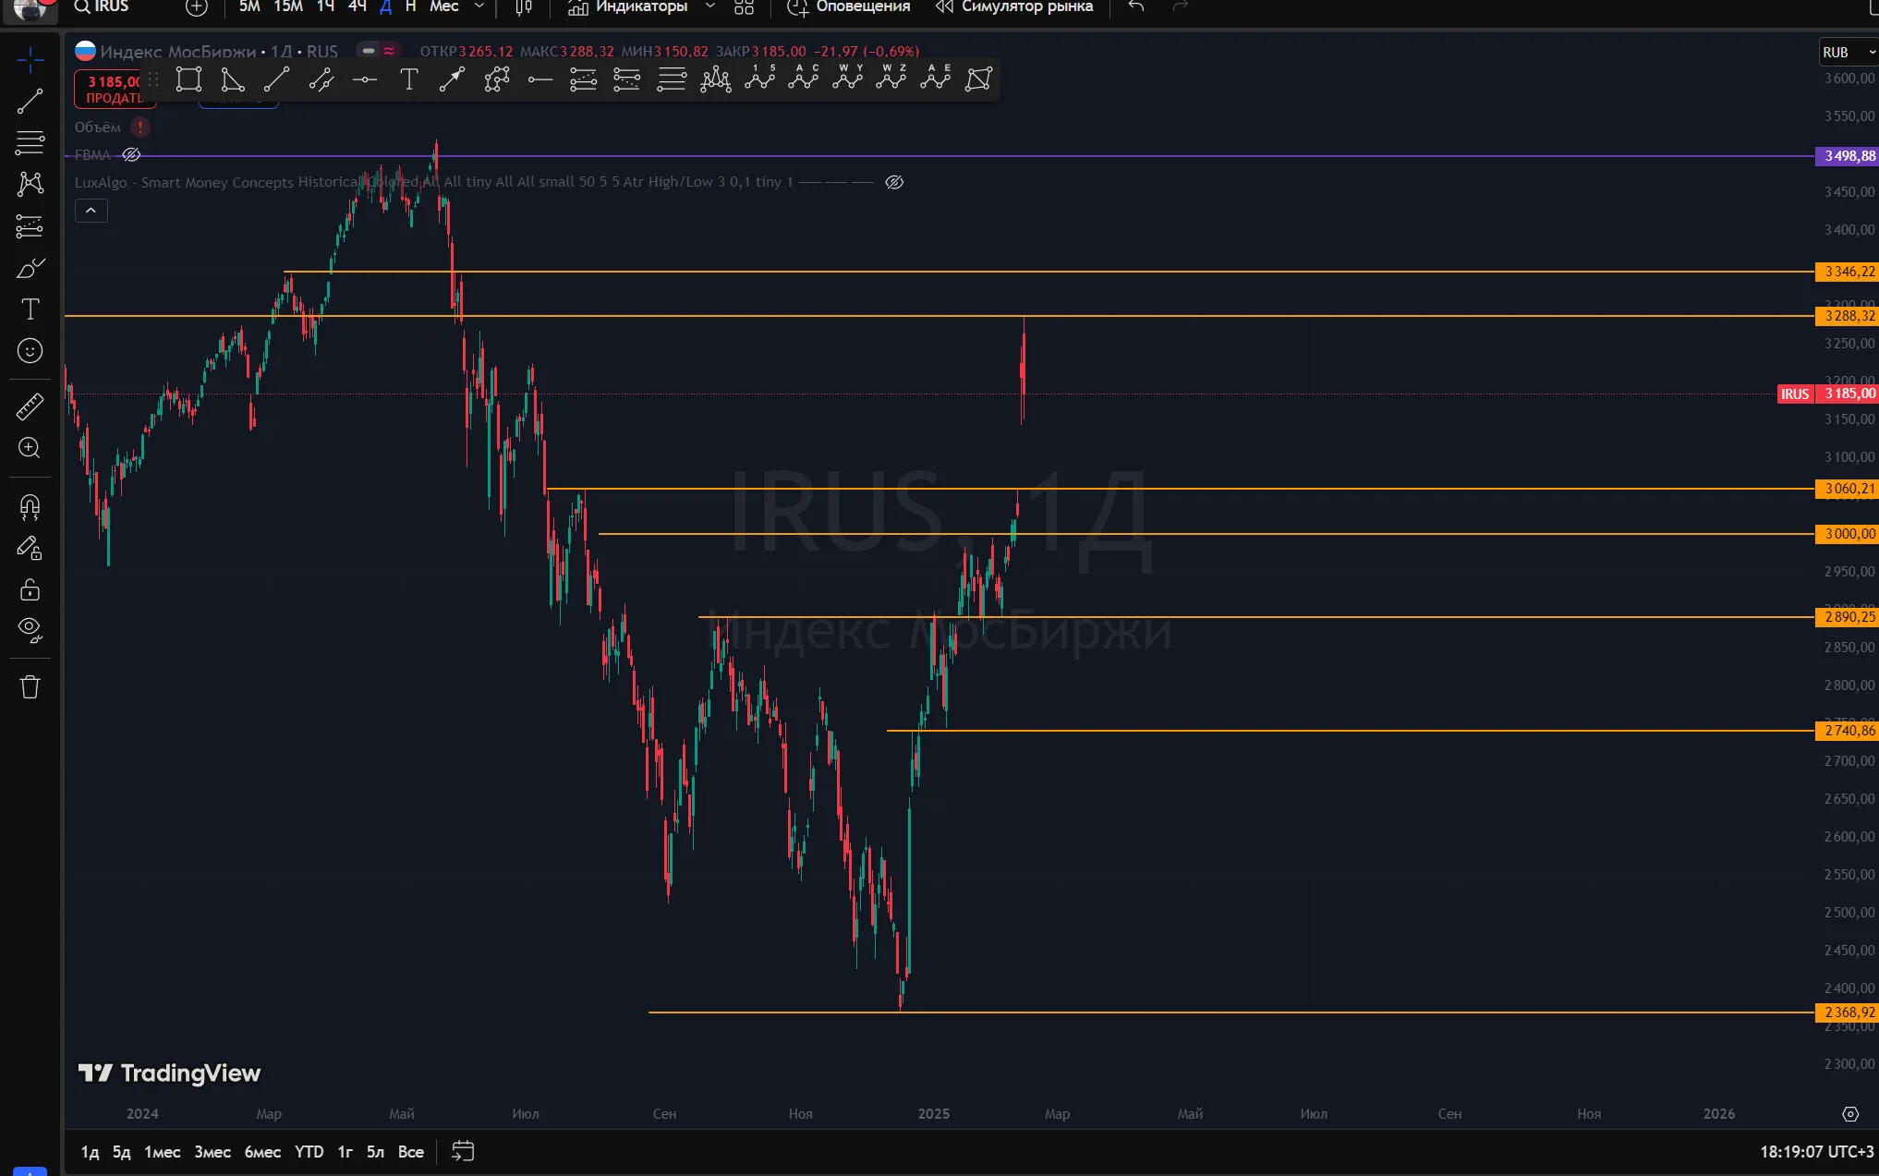The width and height of the screenshot is (1879, 1176).
Task: Grab the floating toolbar drag handle
Action: click(x=153, y=79)
